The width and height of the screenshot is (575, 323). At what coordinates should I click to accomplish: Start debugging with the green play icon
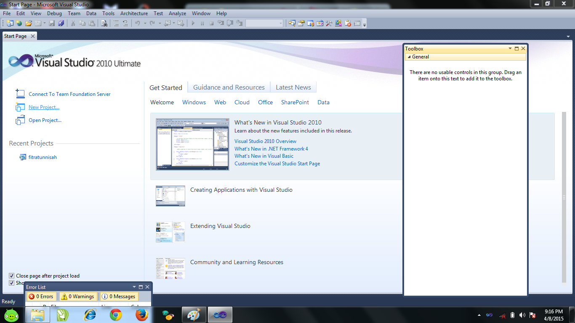[x=192, y=23]
